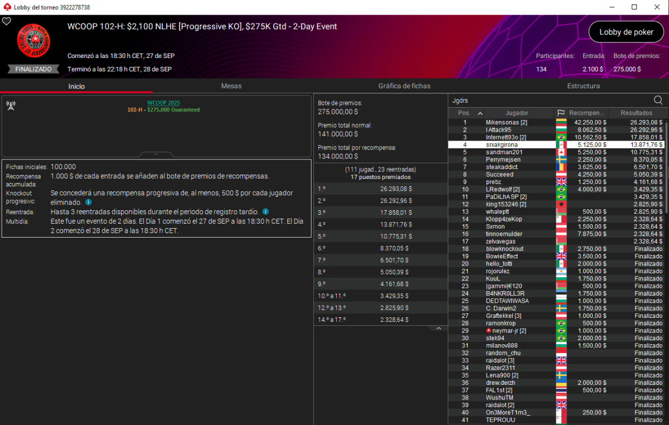Click Belarus flag in whaleptt row
Viewport: 669px width, 425px height.
(561, 211)
